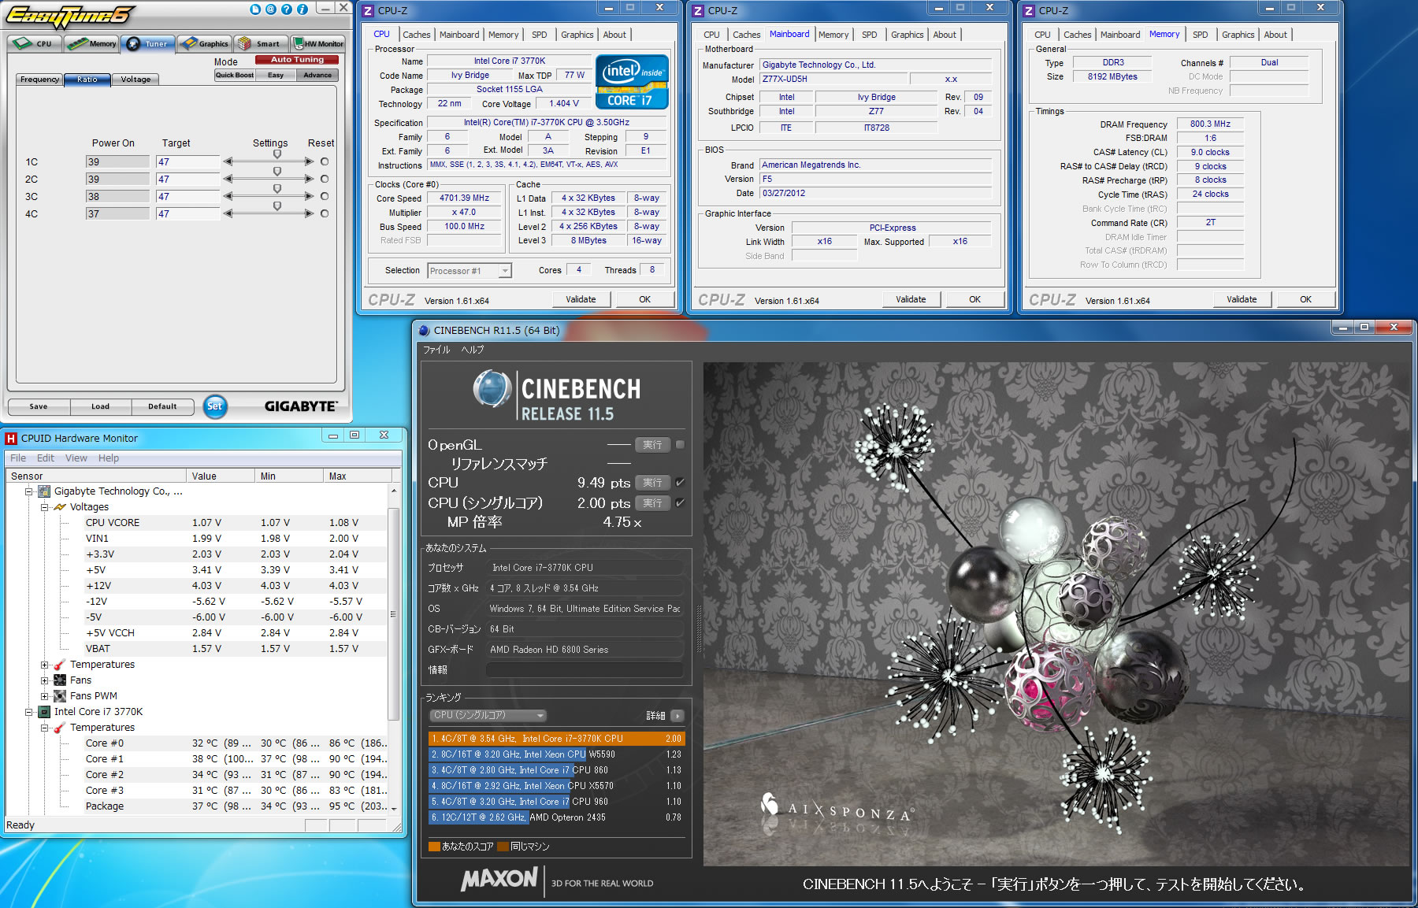1418x908 pixels.
Task: Select Quick Boost mode in EasyTune6
Action: 235,75
